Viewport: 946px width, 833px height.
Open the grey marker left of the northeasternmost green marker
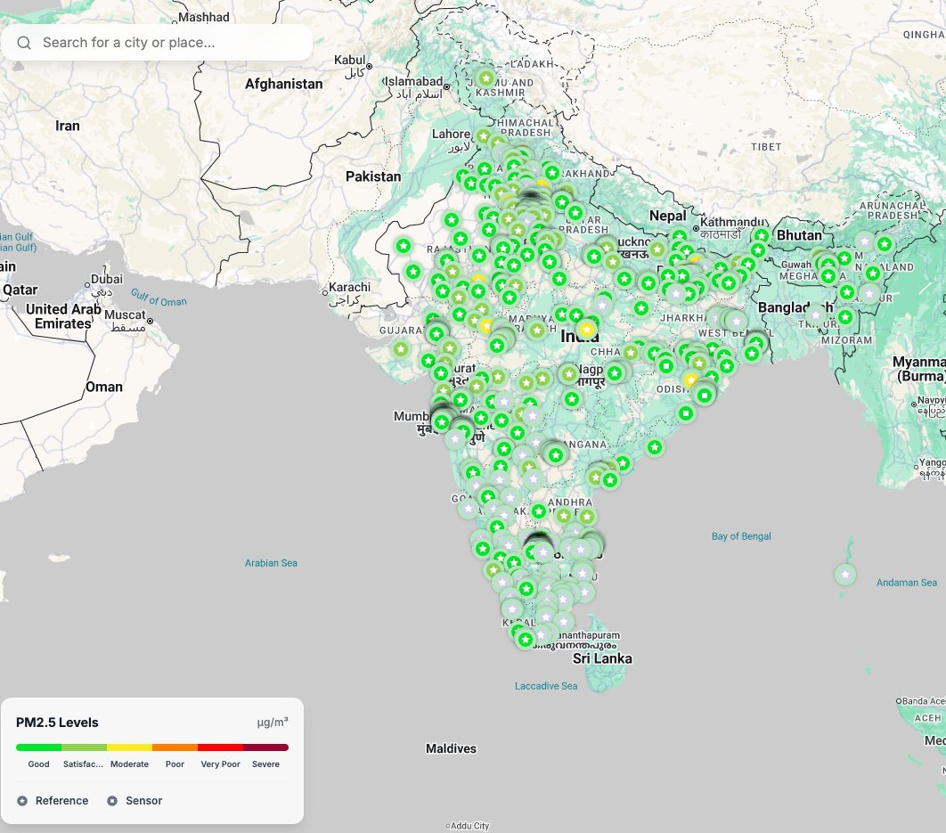pos(865,241)
